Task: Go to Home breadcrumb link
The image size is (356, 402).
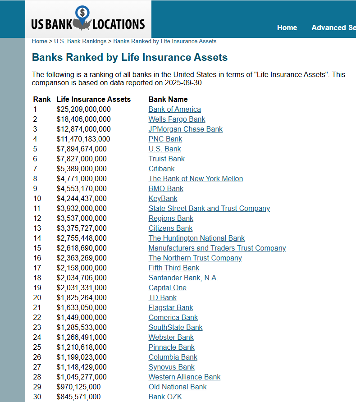Action: (40, 41)
